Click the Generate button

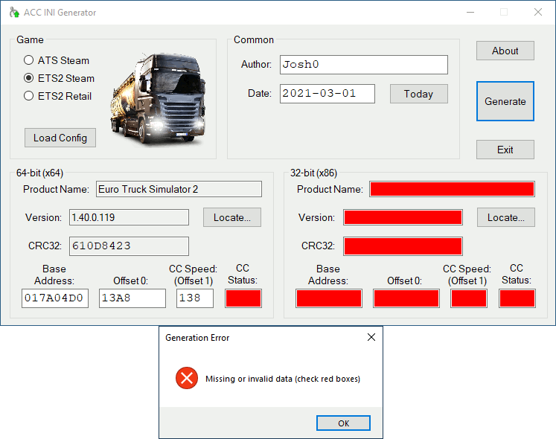pyautogui.click(x=505, y=101)
